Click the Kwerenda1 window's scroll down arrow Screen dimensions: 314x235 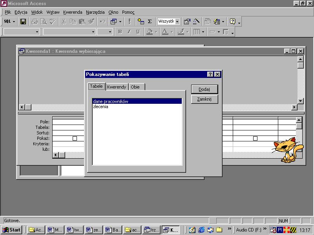(x=300, y=101)
